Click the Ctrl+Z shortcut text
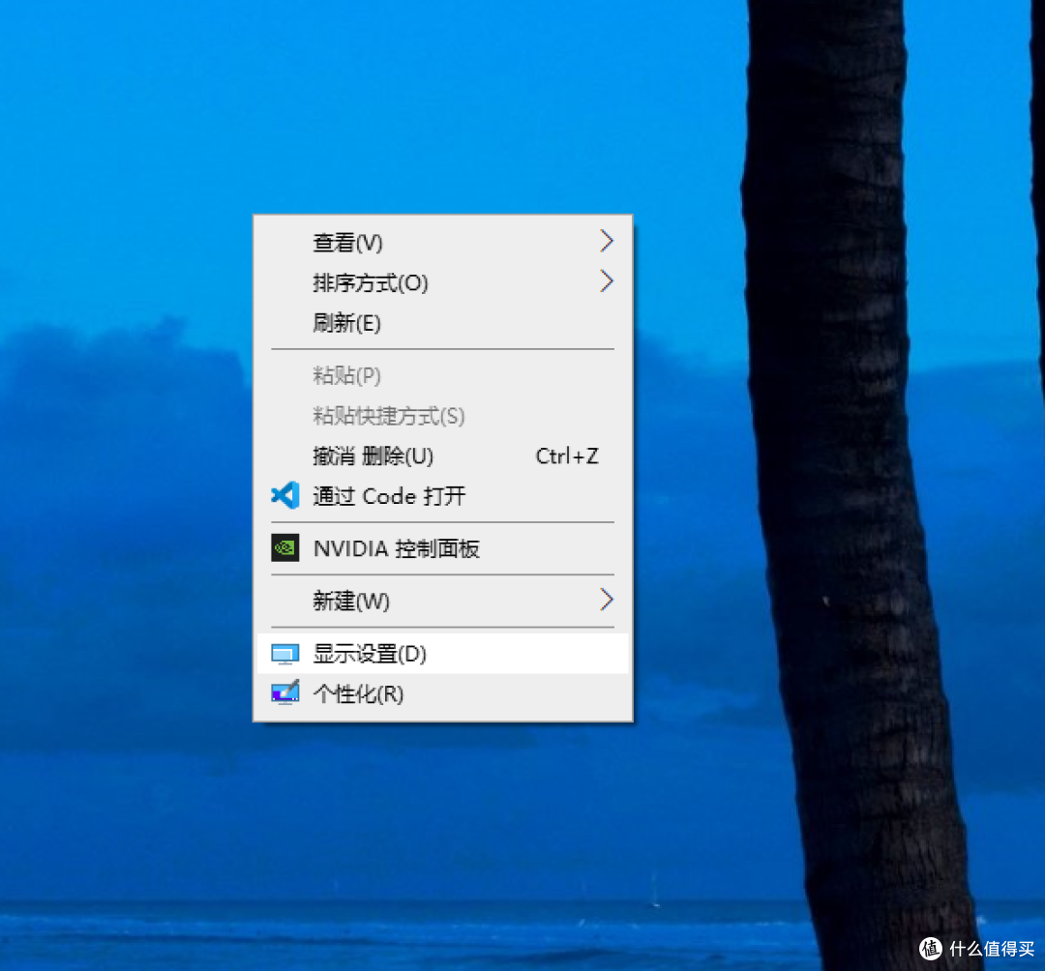 [x=567, y=456]
